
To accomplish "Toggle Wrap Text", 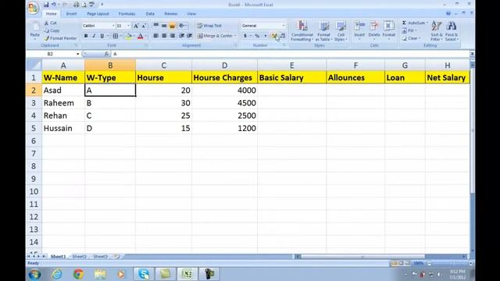I will [x=209, y=26].
